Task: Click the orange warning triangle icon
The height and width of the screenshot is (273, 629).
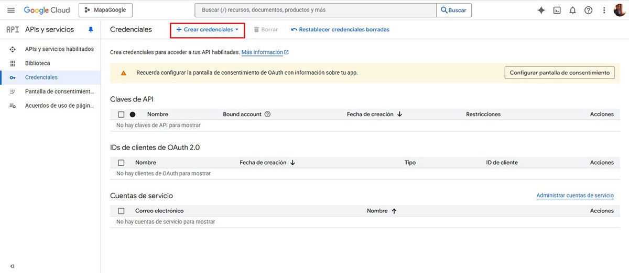Action: click(123, 73)
